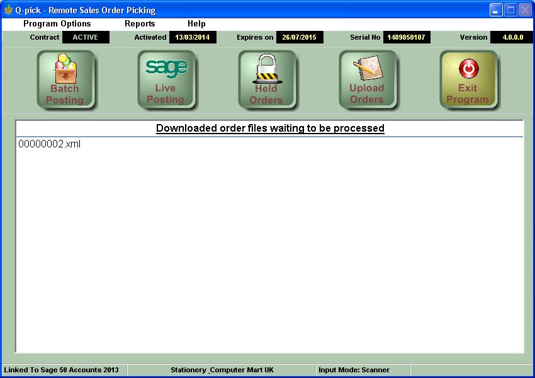Open the Program Options menu

(x=57, y=23)
